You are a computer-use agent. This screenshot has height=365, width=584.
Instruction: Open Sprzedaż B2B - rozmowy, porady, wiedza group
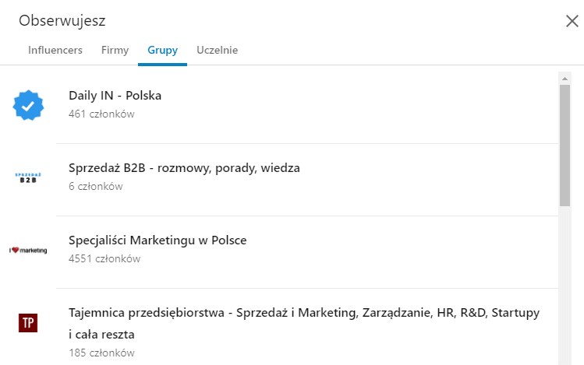pyautogui.click(x=184, y=168)
